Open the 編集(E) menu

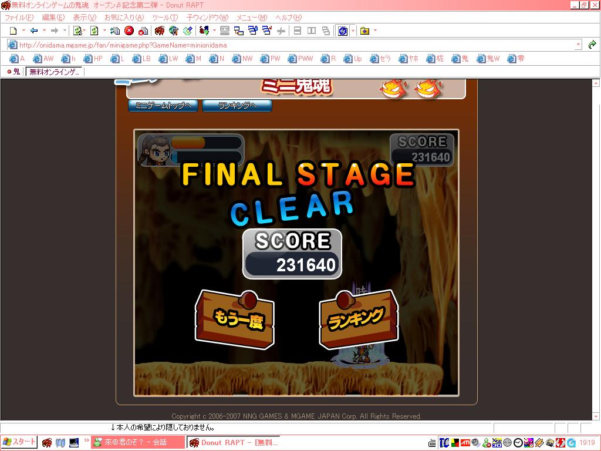(x=53, y=17)
